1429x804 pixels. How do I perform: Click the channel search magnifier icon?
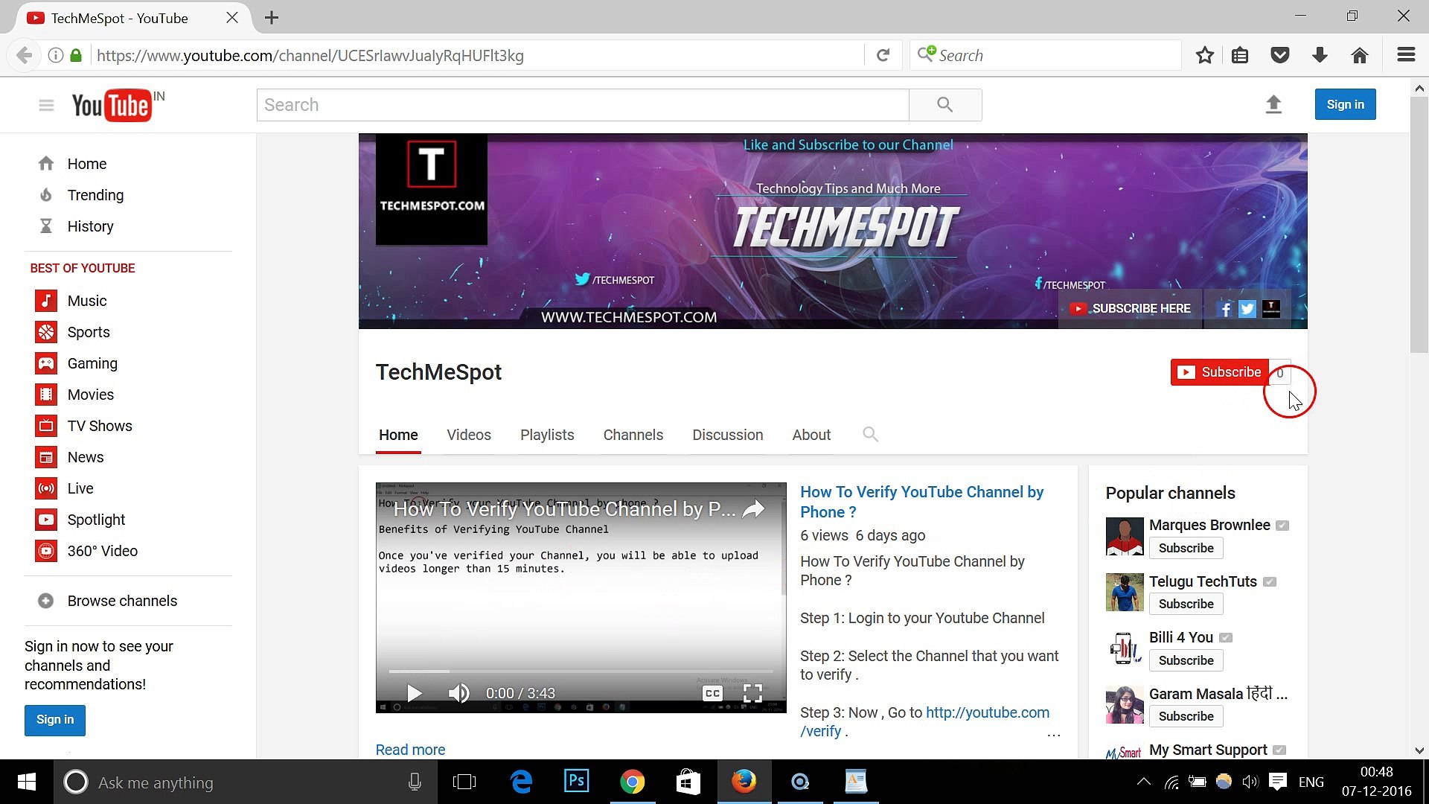pos(870,434)
